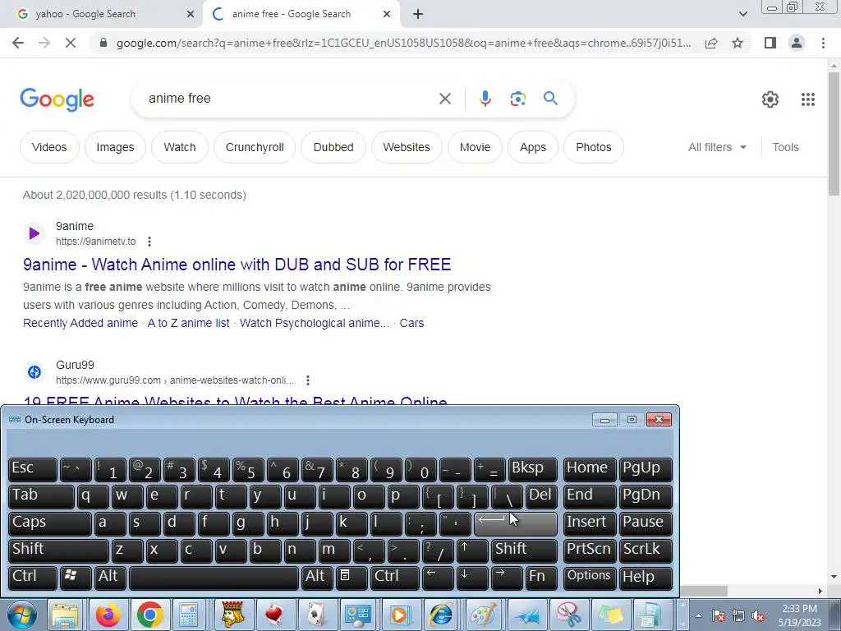Toggle ScrLk key on On-Screen Keyboard

coord(646,550)
